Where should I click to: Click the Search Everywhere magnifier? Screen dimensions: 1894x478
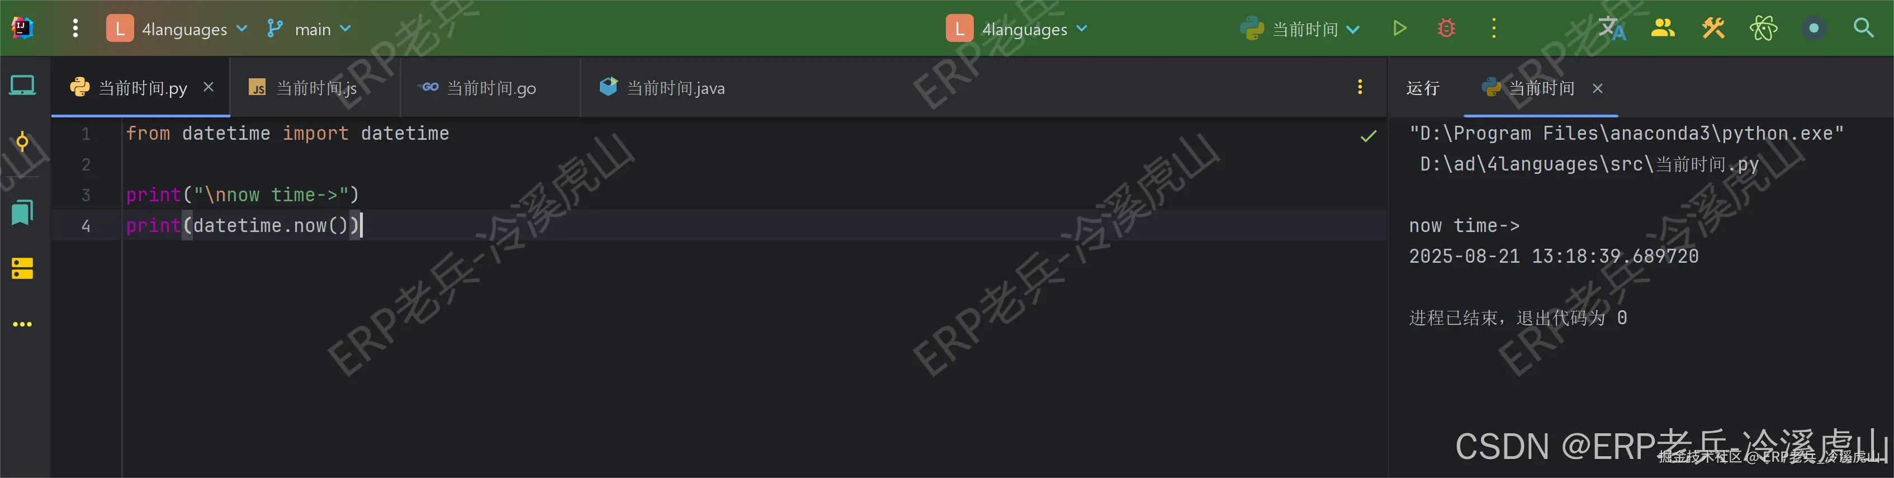point(1863,29)
